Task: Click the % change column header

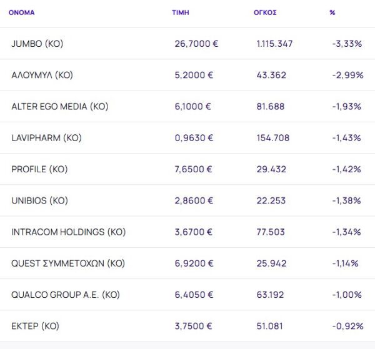Action: tap(332, 12)
